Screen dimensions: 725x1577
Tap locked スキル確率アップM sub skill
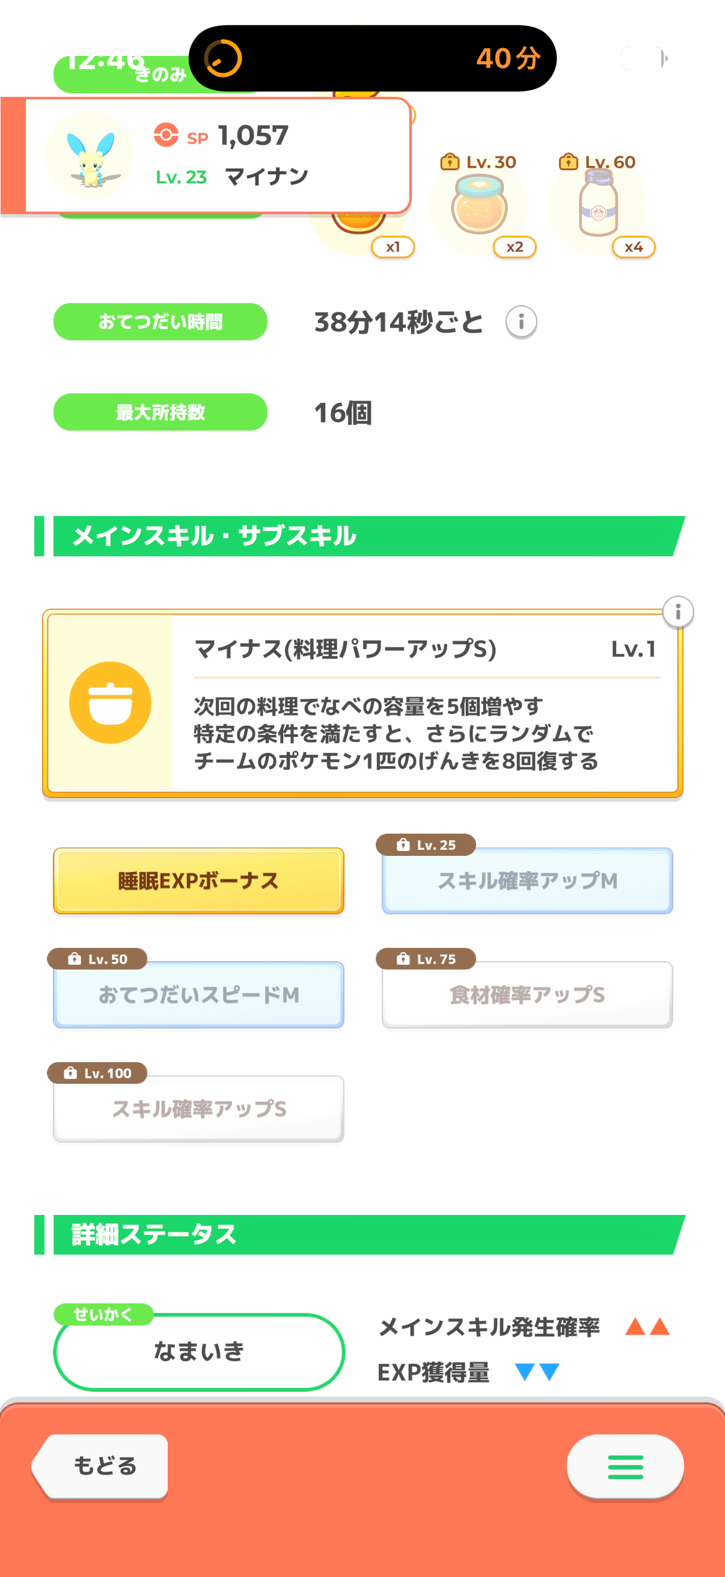tap(527, 881)
